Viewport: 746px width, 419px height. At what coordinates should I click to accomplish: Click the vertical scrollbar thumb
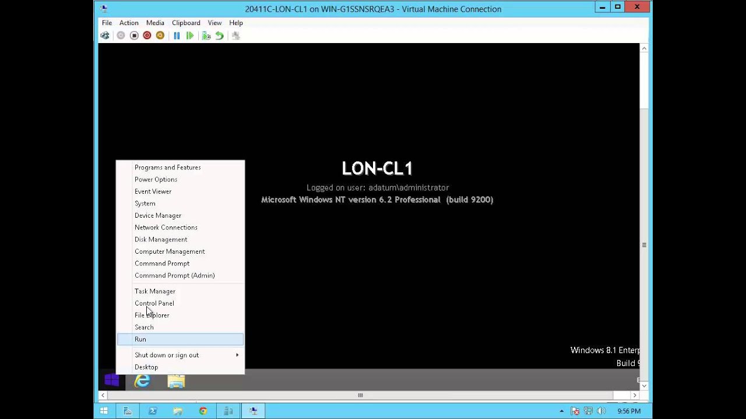(644, 245)
